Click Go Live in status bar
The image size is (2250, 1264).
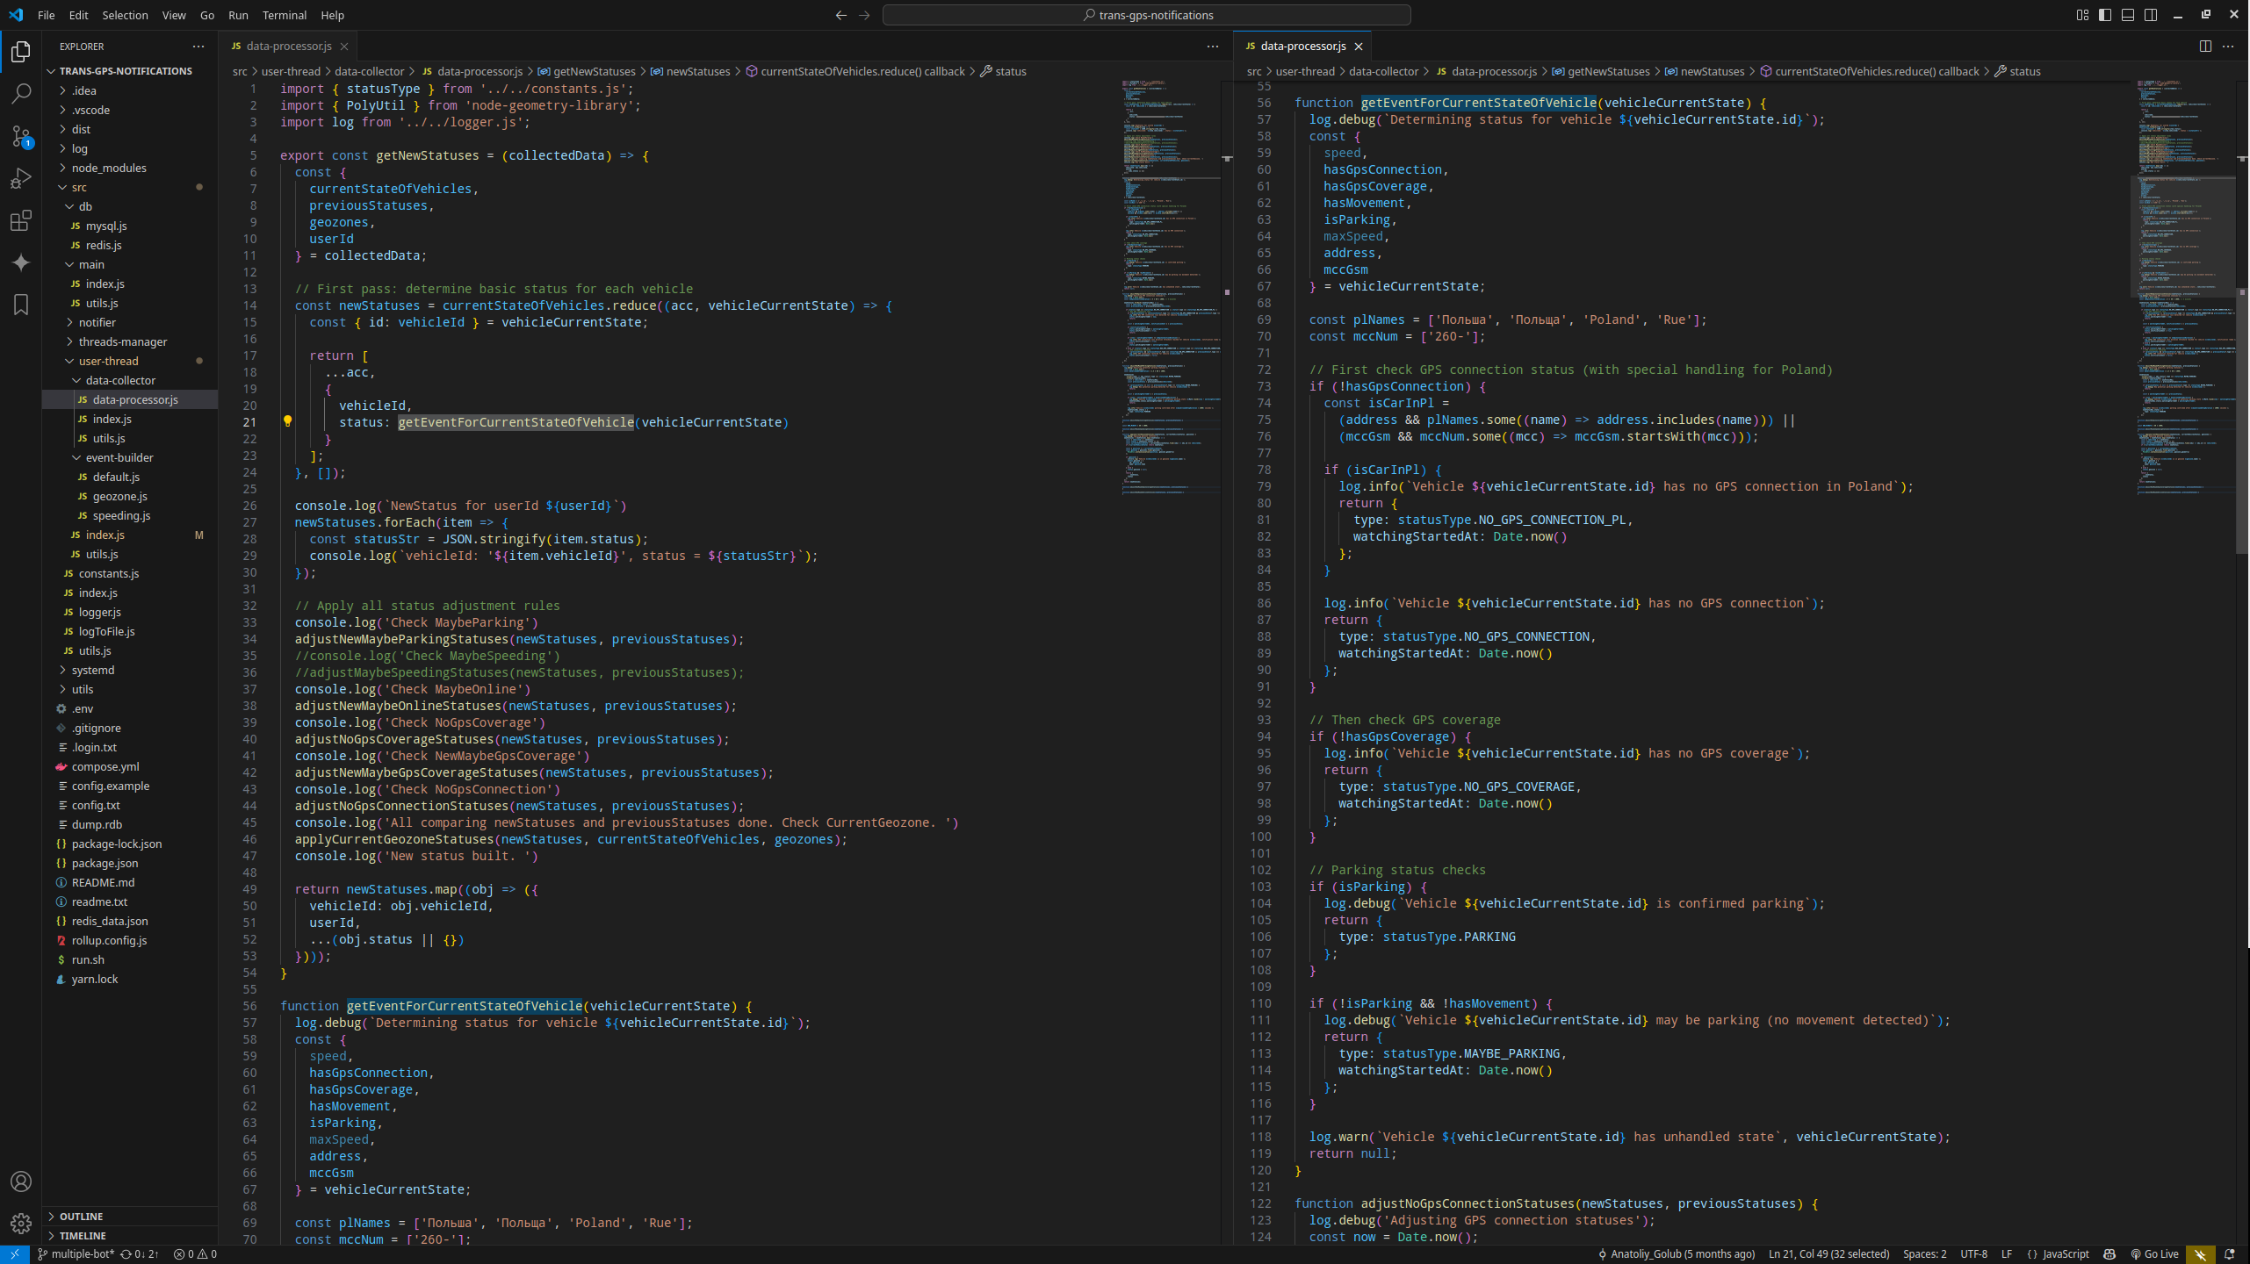(x=2154, y=1253)
